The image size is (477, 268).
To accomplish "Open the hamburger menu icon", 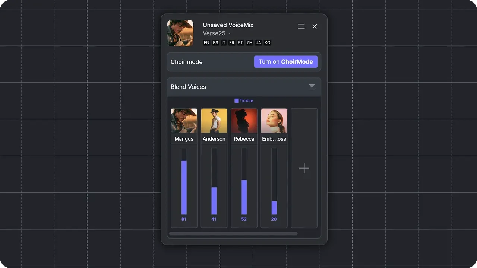I will click(301, 26).
